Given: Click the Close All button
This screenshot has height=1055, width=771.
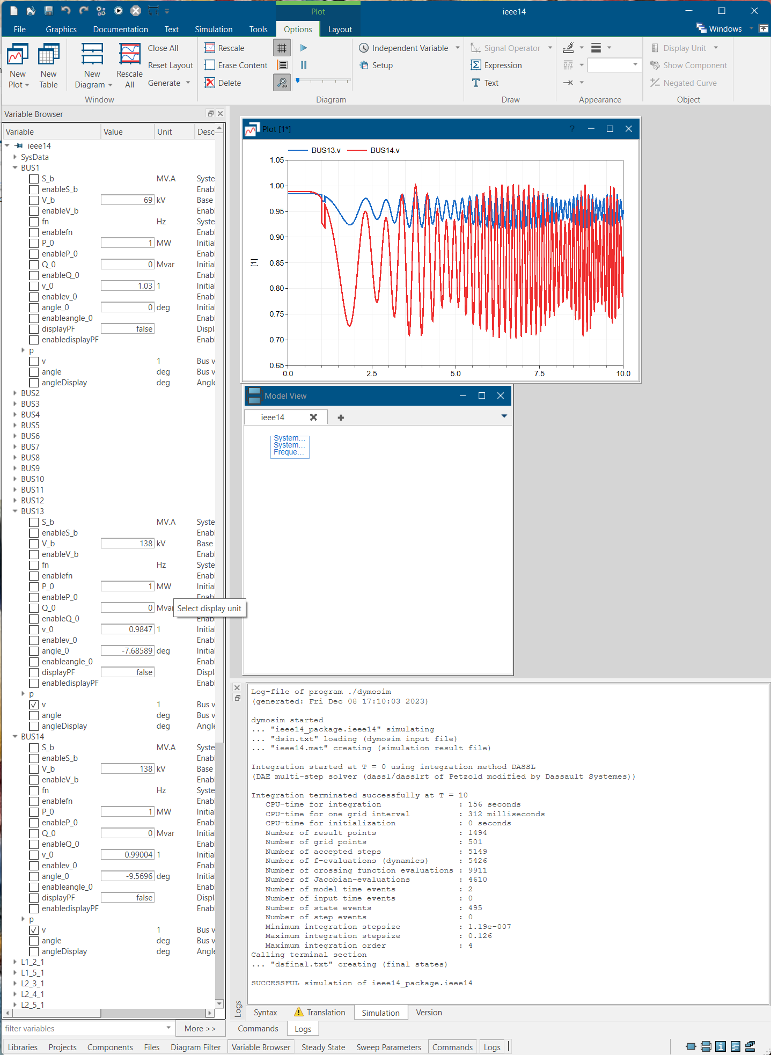Looking at the screenshot, I should point(163,48).
